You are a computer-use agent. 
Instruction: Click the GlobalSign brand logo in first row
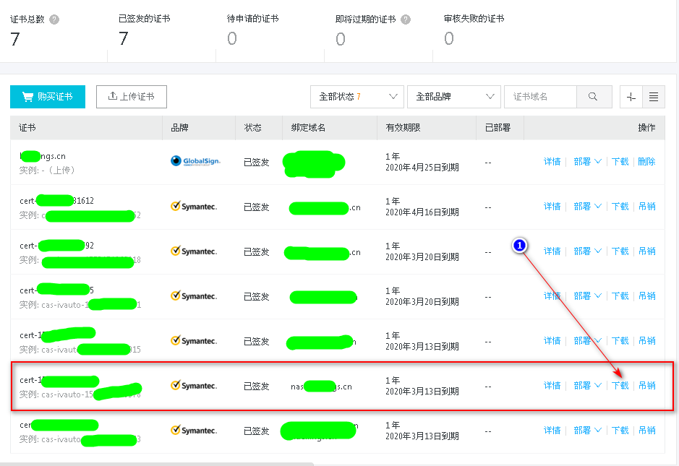point(195,161)
